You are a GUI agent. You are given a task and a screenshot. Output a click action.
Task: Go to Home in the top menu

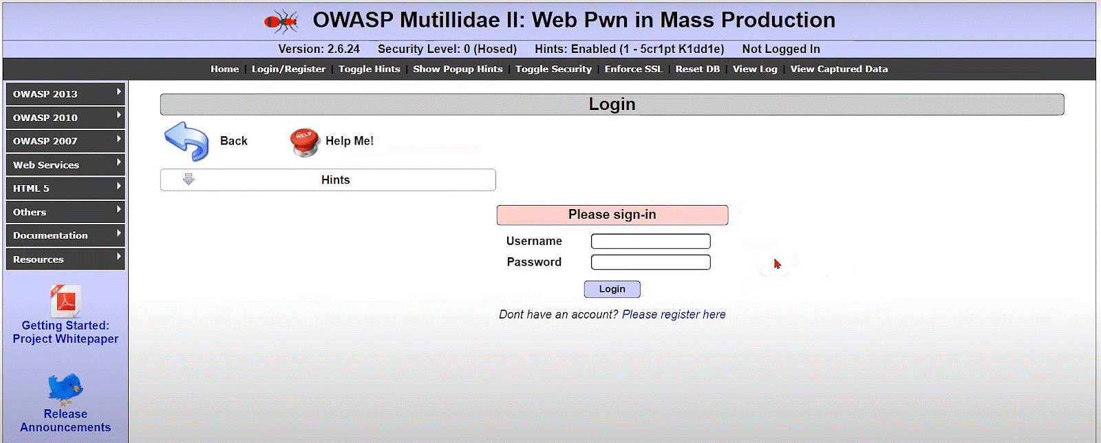[x=224, y=69]
